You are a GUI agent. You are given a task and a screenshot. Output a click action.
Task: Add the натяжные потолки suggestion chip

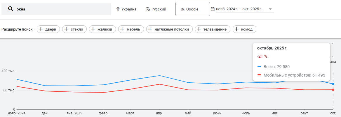(169, 29)
